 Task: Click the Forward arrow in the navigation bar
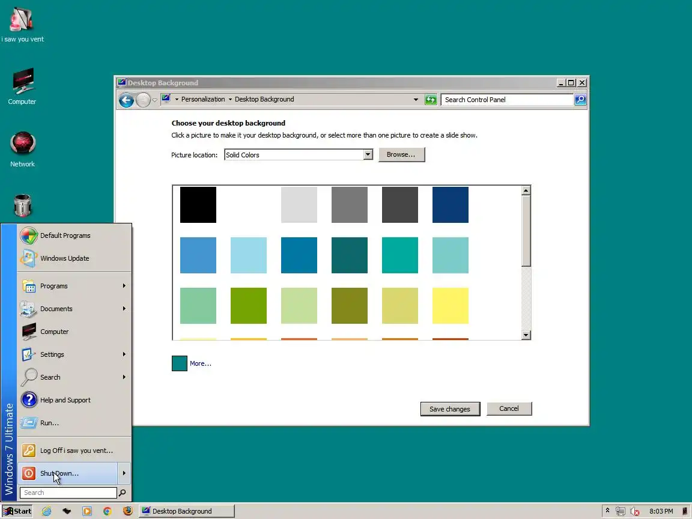[x=143, y=100]
